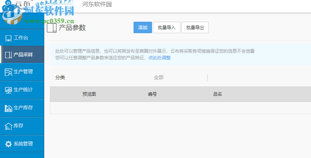Follow the 点此处调整 link
This screenshot has width=311, height=158.
pos(159,58)
